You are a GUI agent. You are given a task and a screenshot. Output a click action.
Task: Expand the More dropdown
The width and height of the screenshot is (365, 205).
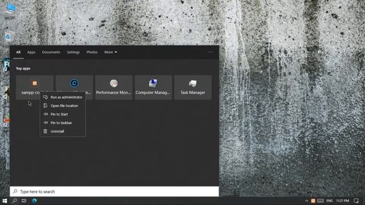(111, 52)
